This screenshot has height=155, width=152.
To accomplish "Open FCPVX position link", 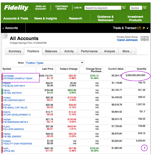I will pyautogui.click(x=7, y=105).
